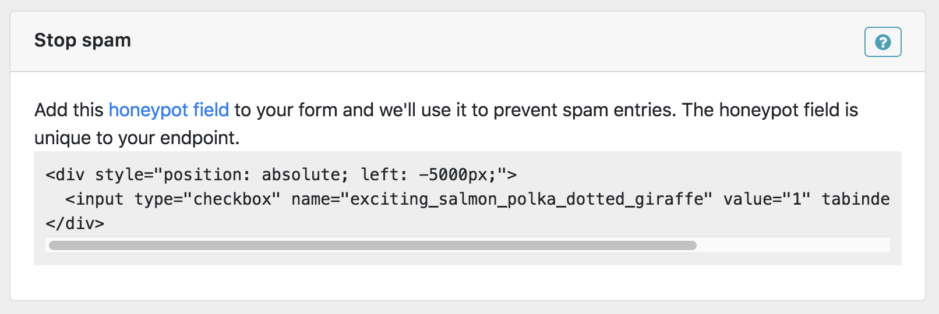Screen dimensions: 939x314
Task: Click the closing </div> code line
Action: [75, 223]
